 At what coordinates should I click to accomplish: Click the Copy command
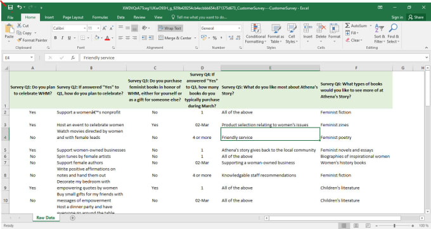pyautogui.click(x=24, y=33)
